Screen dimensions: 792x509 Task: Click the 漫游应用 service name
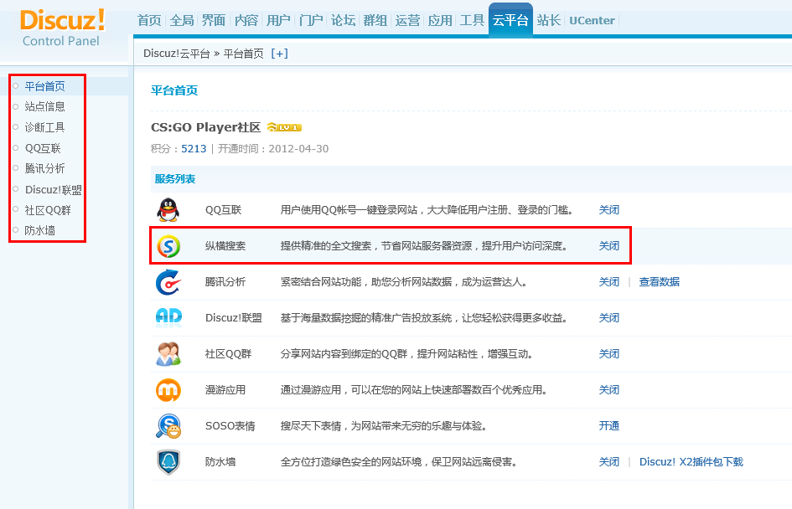click(225, 390)
